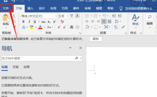Toggle Bold formatting button
Screen dimensions: 157x97
click(x=24, y=22)
